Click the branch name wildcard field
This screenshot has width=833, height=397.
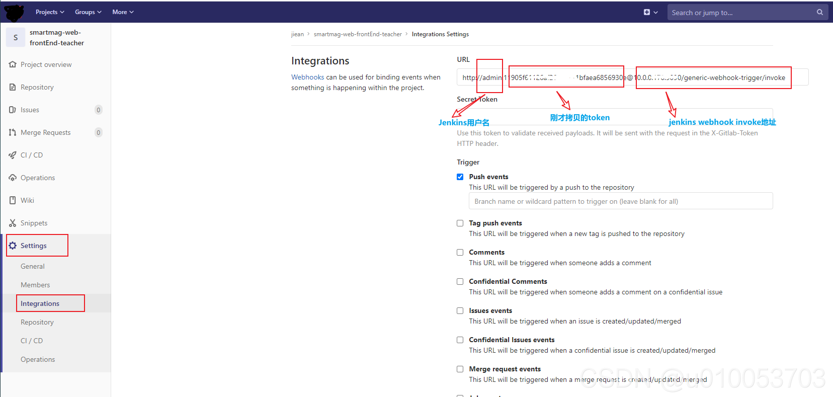click(620, 201)
